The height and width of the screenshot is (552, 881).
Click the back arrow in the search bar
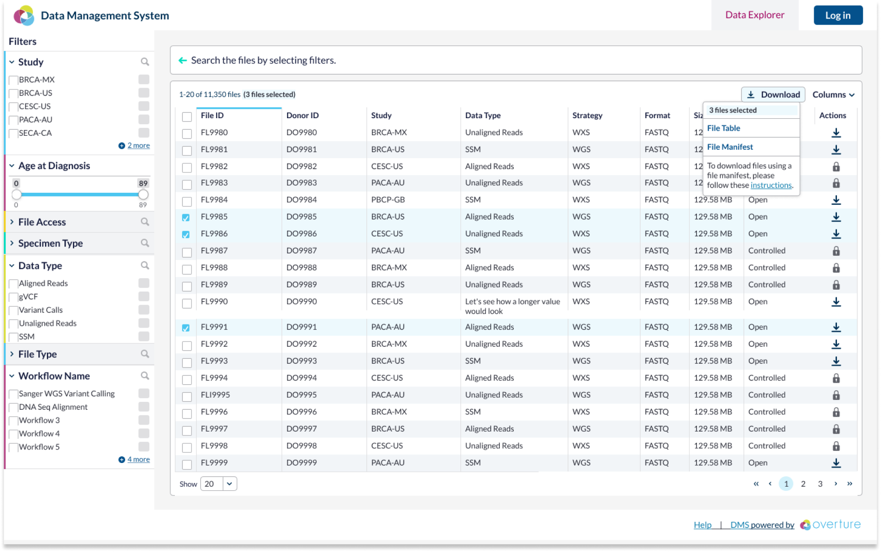[183, 60]
